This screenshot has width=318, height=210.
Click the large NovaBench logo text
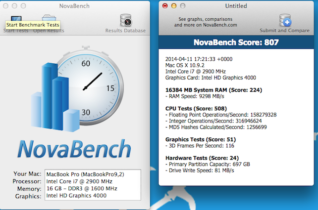pyautogui.click(x=74, y=149)
